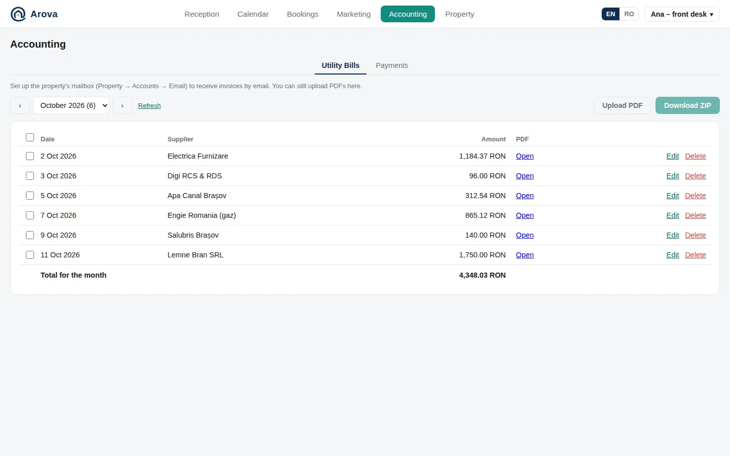Select the Utility Bills tab

click(341, 65)
